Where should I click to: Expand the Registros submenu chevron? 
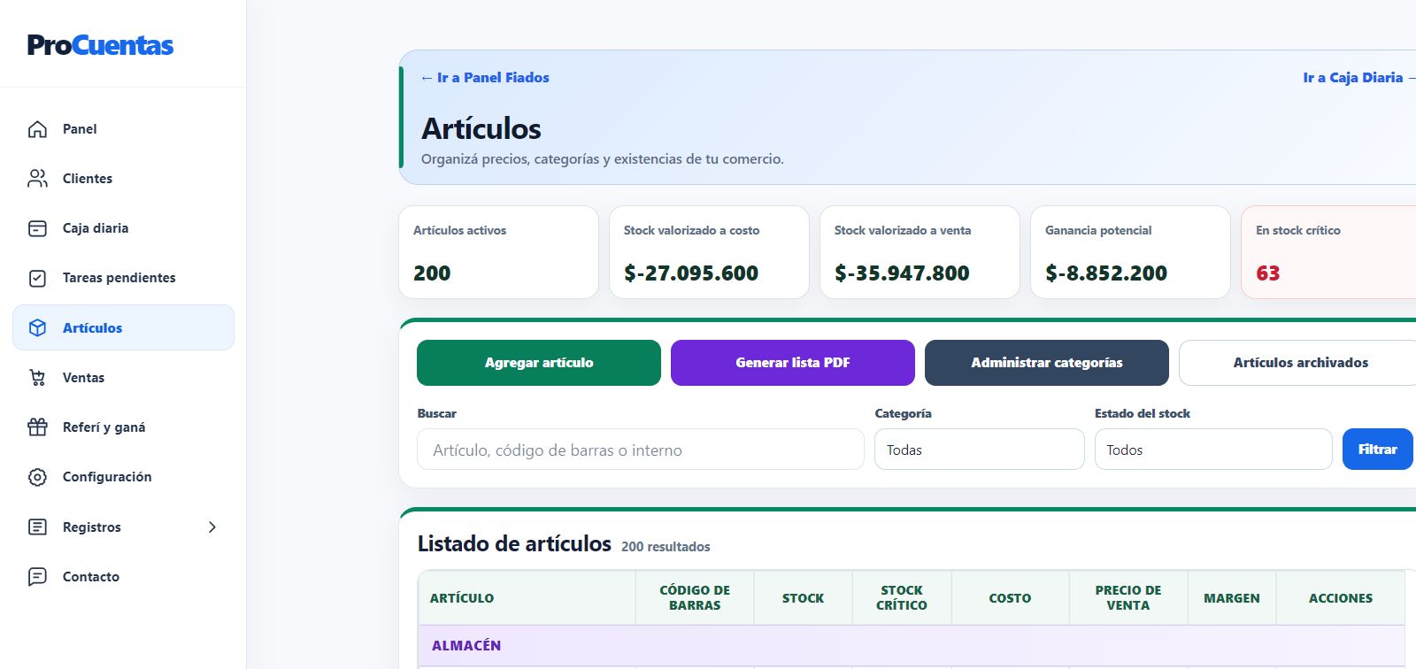[212, 527]
